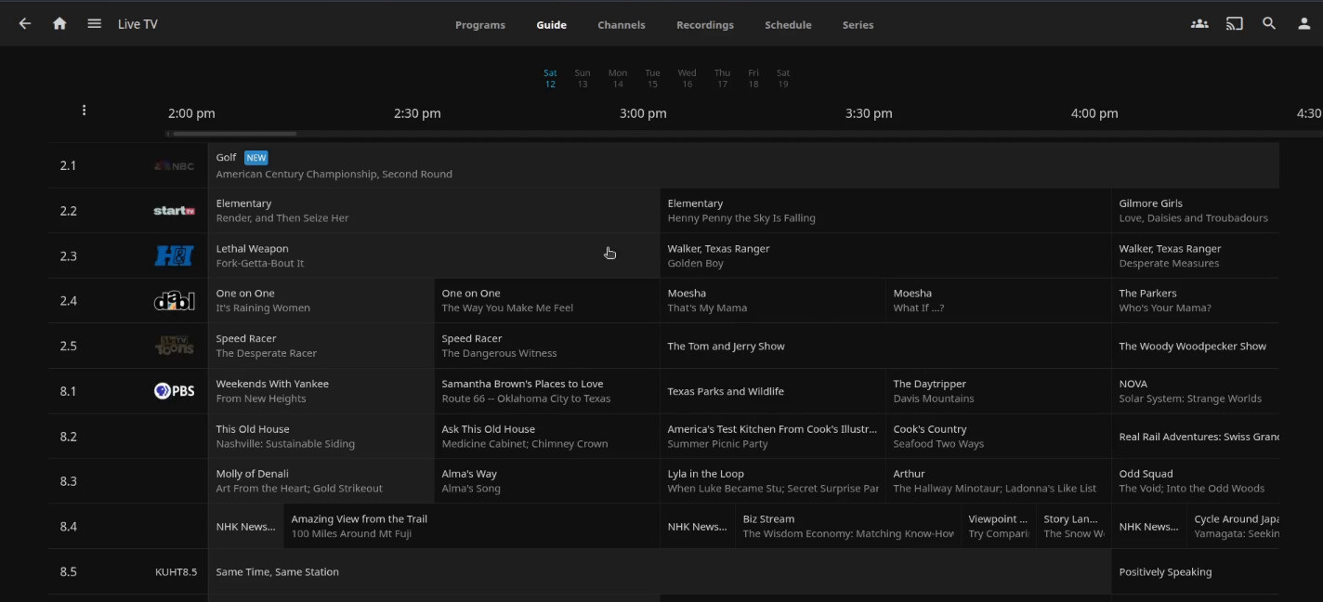This screenshot has width=1323, height=602.
Task: Open Amazing View from the Trail
Action: pos(472,527)
